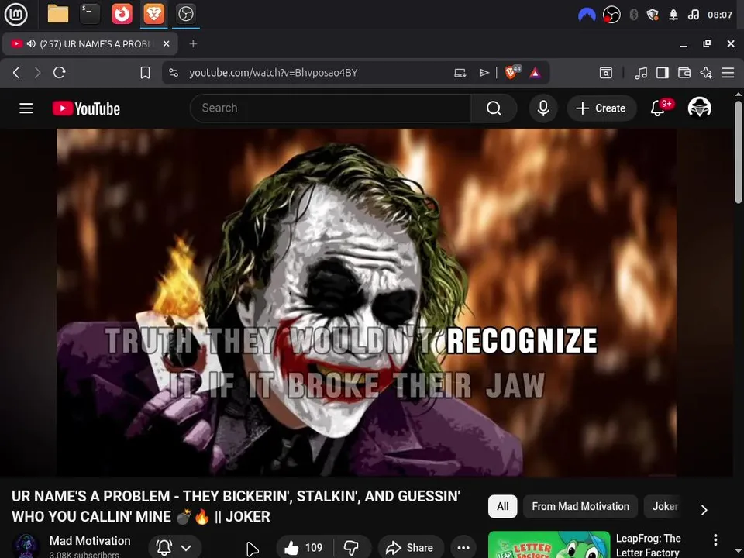Image resolution: width=744 pixels, height=558 pixels.
Task: Click the address bar URL
Action: click(x=274, y=73)
